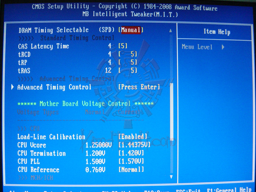Viewport: 256px width, 192px height.
Task: Click the tRAS label
Action: pos(24,71)
